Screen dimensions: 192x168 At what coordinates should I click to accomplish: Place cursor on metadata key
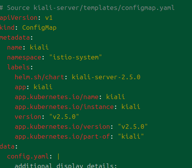pos(15,38)
